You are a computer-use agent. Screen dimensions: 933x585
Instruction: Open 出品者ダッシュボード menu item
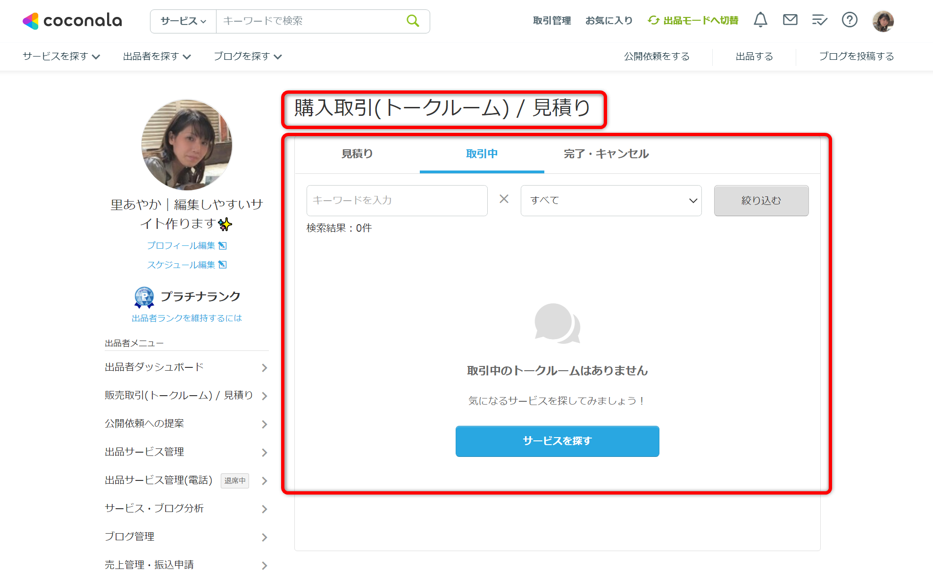187,367
